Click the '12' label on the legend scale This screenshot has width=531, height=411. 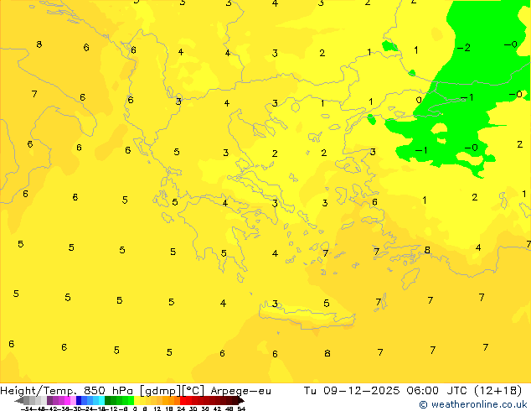(157, 408)
